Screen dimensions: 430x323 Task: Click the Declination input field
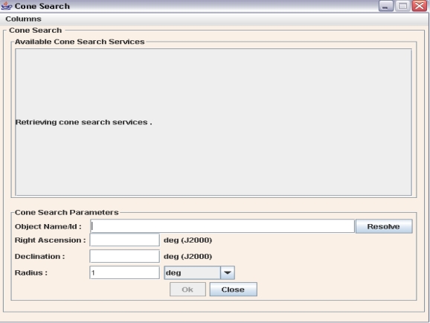pyautogui.click(x=124, y=256)
